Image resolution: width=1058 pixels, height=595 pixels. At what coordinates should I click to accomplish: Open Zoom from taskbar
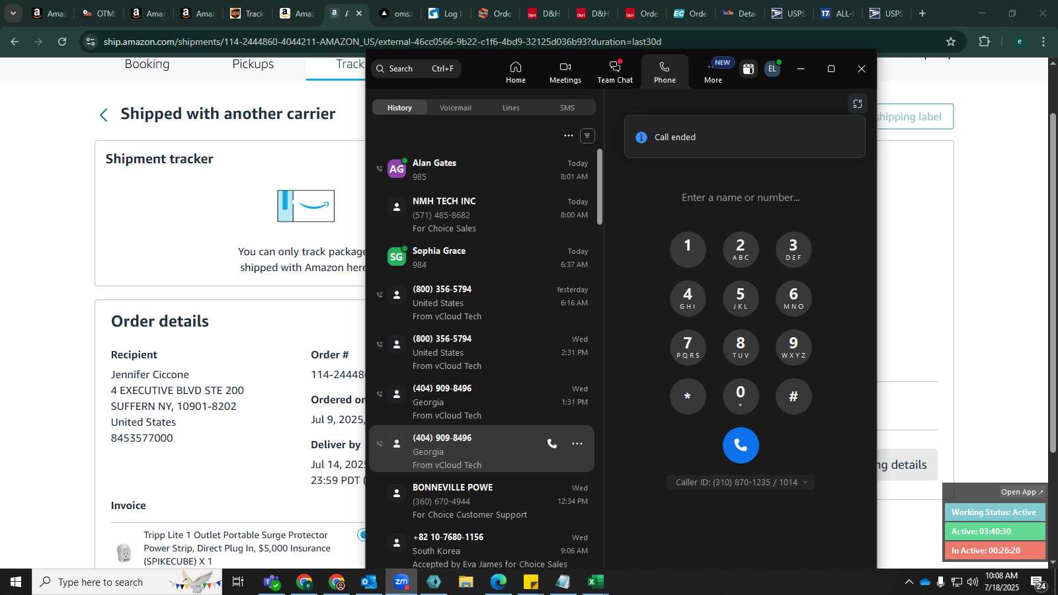point(401,582)
